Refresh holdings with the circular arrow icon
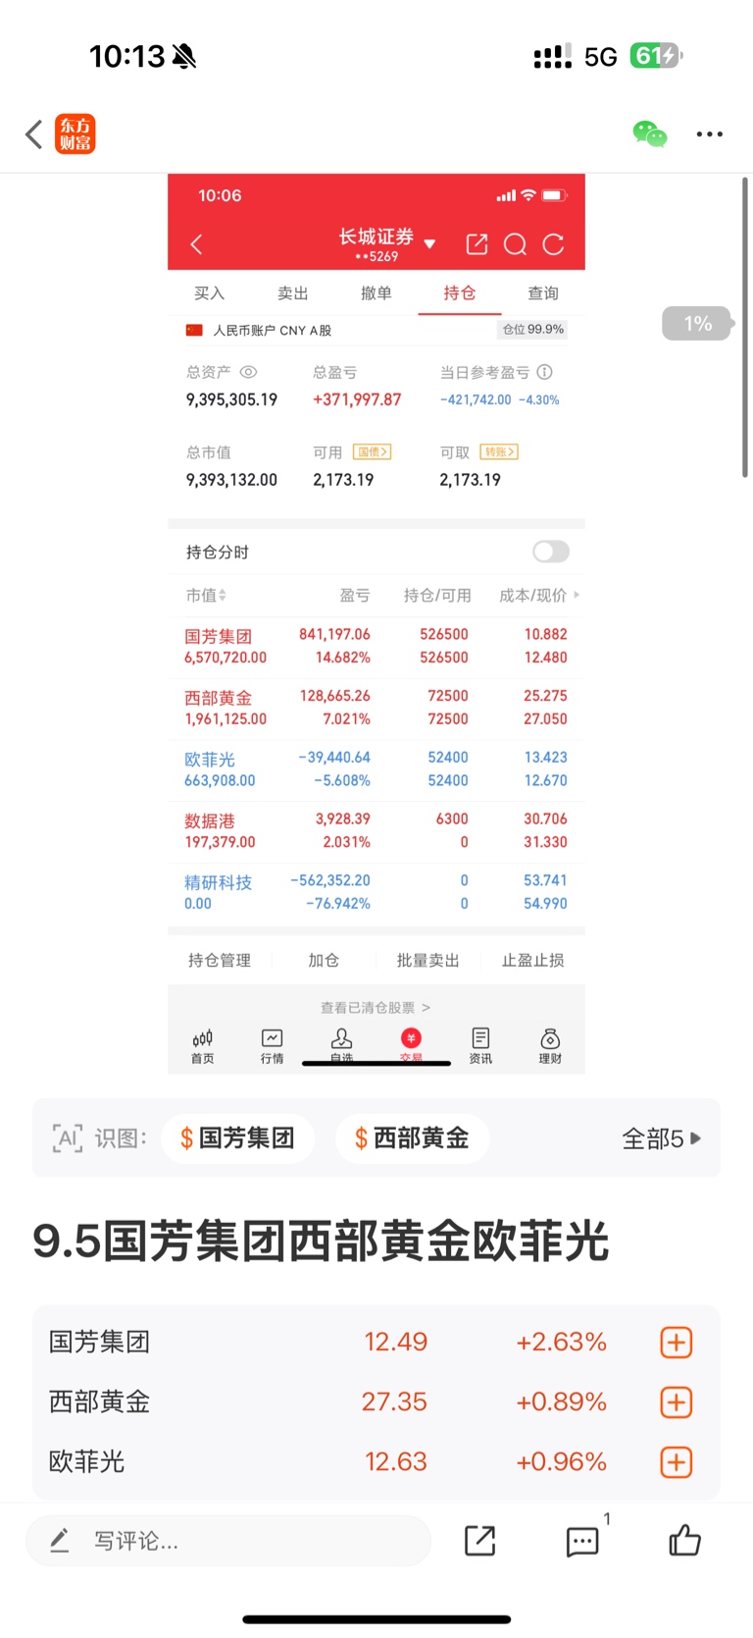This screenshot has height=1638, width=753. click(553, 244)
